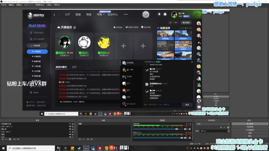Remove the selected scene with the minus icon
Image resolution: width=269 pixels, height=151 pixels.
click(83, 139)
